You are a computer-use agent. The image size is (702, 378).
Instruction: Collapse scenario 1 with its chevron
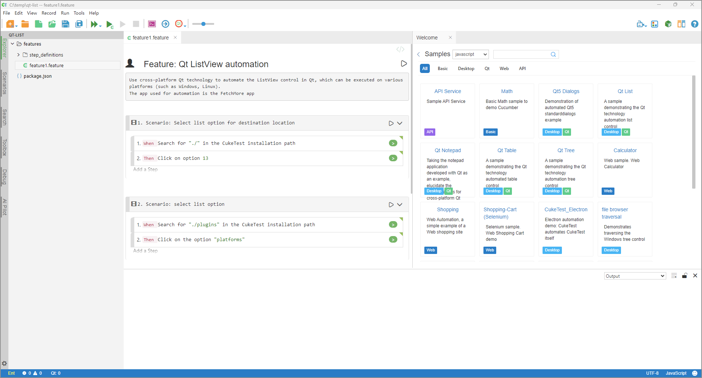tap(400, 123)
